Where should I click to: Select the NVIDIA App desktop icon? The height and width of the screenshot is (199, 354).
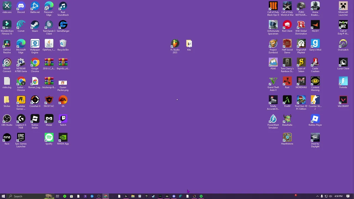(63, 139)
